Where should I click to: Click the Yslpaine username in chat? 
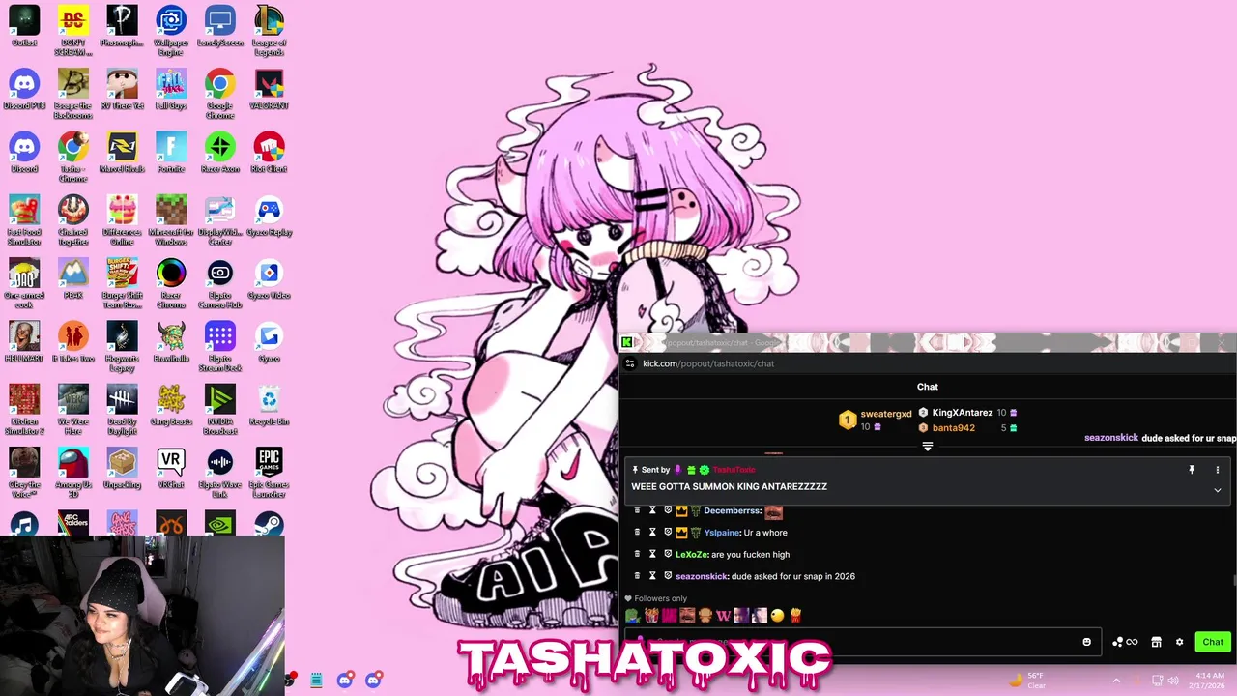click(x=722, y=533)
